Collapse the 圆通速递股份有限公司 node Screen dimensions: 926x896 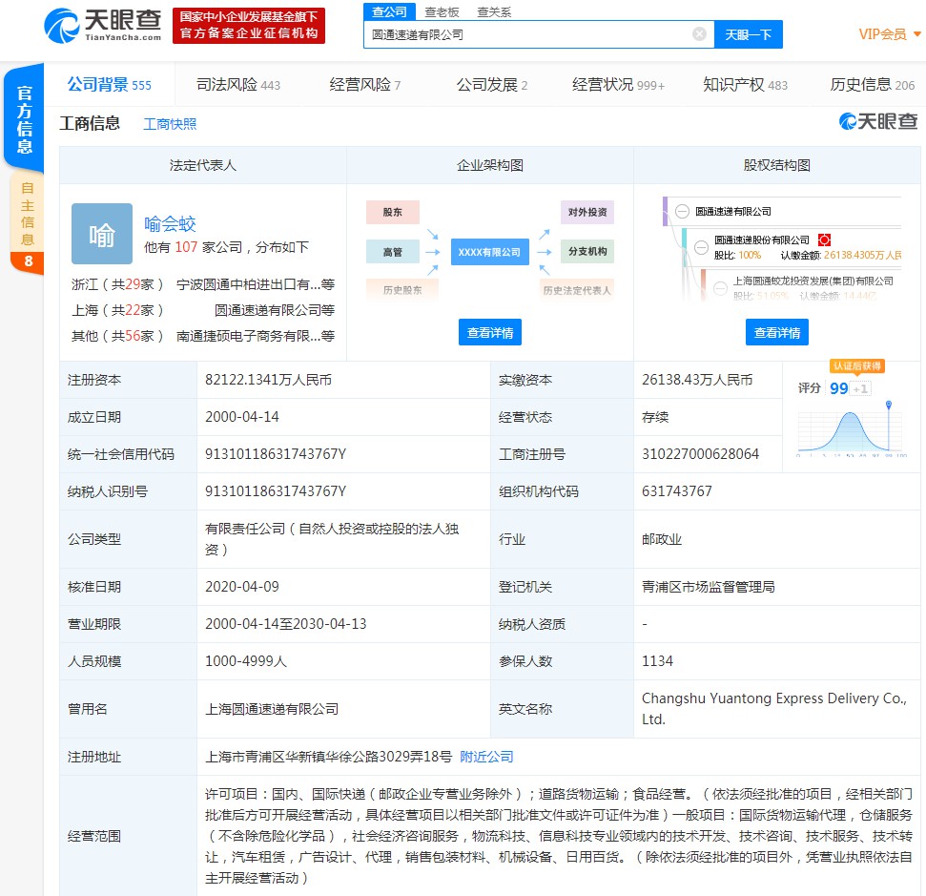pyautogui.click(x=701, y=247)
